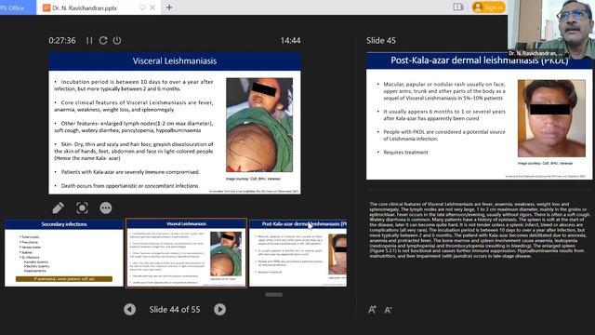Click the Slide 45 label
Screen dimensions: 595x335
coord(381,40)
